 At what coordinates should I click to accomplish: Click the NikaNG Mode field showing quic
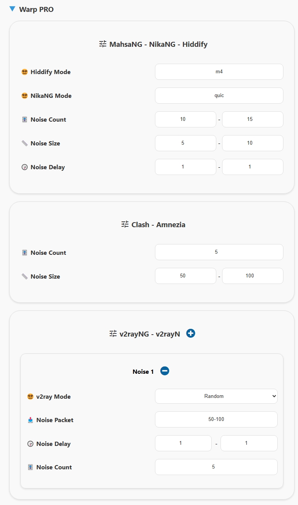pyautogui.click(x=219, y=96)
